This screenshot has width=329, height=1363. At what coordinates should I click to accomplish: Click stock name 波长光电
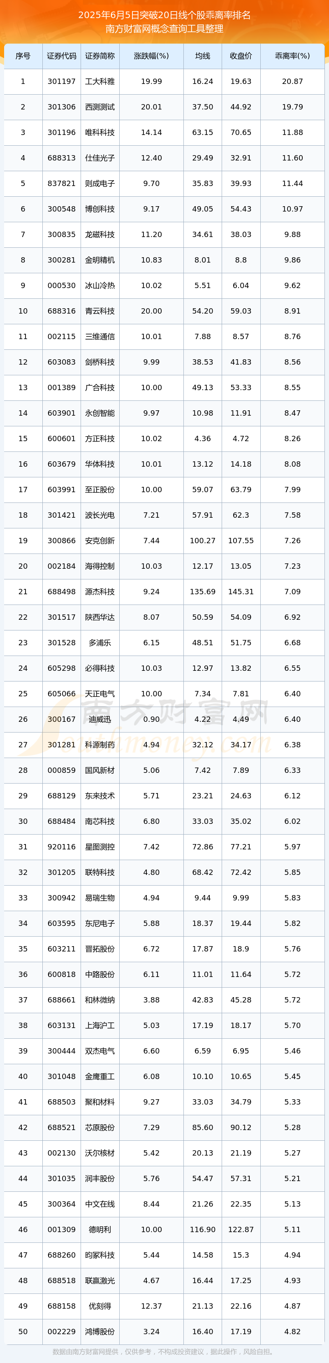point(100,515)
